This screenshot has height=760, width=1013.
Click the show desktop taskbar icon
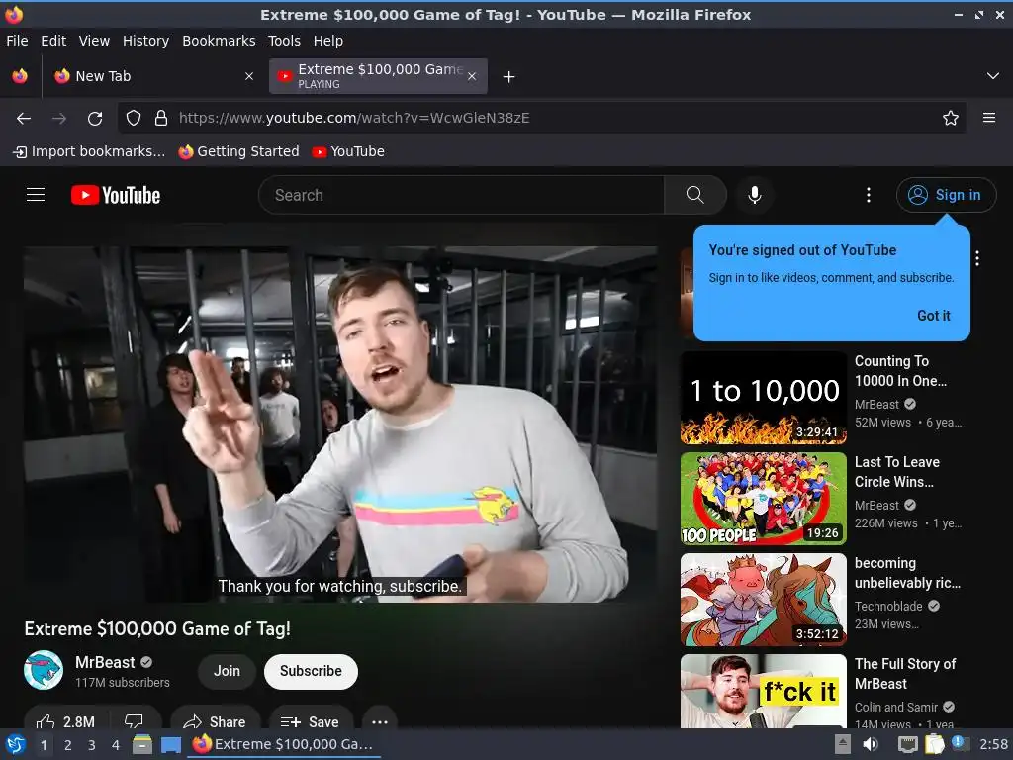point(170,744)
